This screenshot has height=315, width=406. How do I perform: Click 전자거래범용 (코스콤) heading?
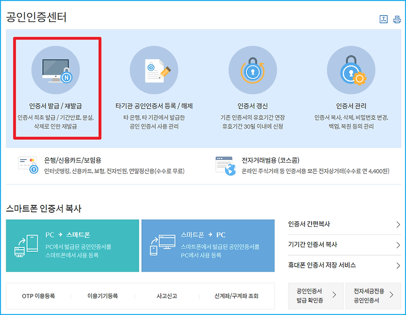click(x=270, y=160)
